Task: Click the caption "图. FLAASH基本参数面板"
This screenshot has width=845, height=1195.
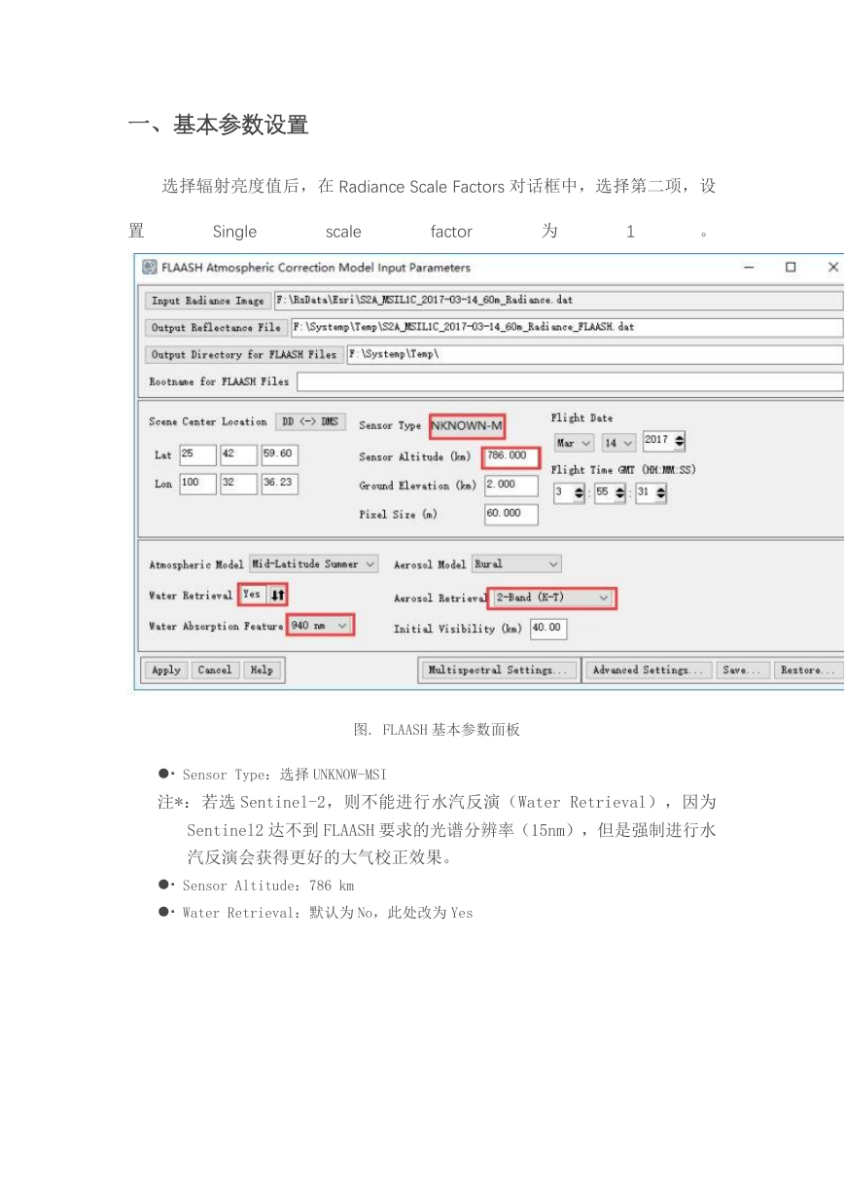Action: pyautogui.click(x=437, y=730)
